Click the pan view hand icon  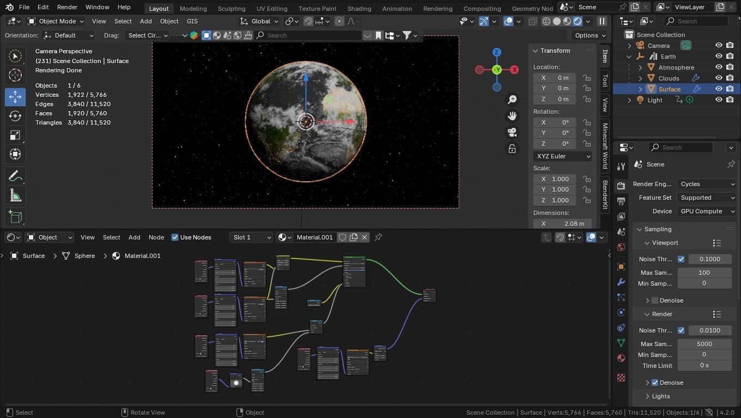(x=512, y=116)
